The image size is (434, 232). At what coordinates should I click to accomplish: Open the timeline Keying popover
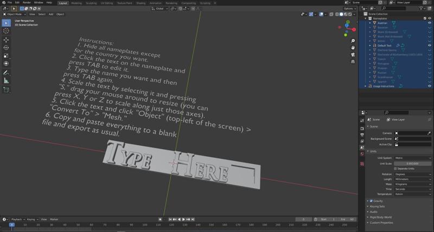click(x=32, y=220)
